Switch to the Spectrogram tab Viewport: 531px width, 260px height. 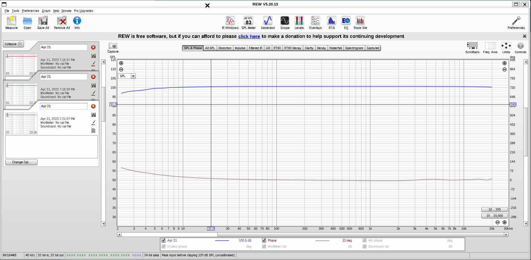tap(354, 48)
